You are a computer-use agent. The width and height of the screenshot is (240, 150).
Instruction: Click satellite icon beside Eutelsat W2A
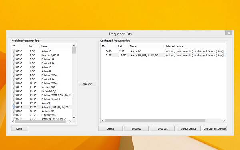click(x=14, y=83)
